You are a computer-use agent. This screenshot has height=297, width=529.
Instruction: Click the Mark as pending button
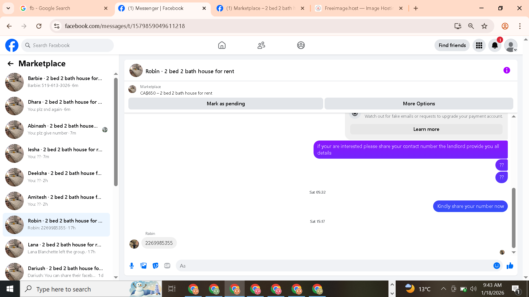(x=226, y=104)
